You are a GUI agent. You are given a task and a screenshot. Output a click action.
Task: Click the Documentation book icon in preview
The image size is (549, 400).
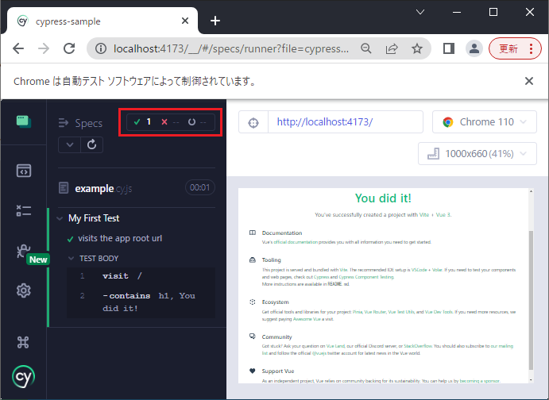pos(253,233)
